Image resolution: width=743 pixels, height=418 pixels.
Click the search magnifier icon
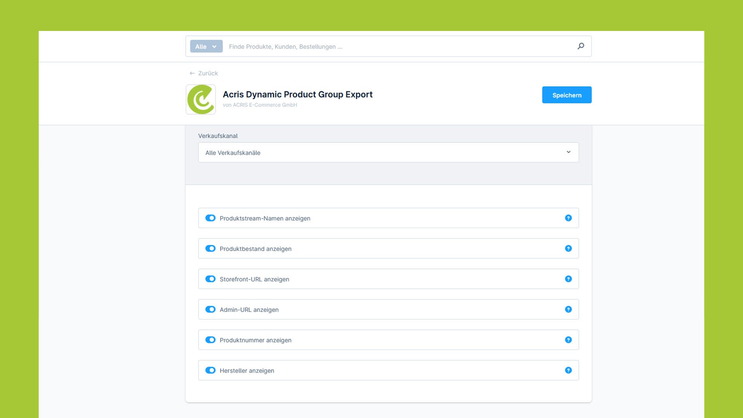coord(581,46)
